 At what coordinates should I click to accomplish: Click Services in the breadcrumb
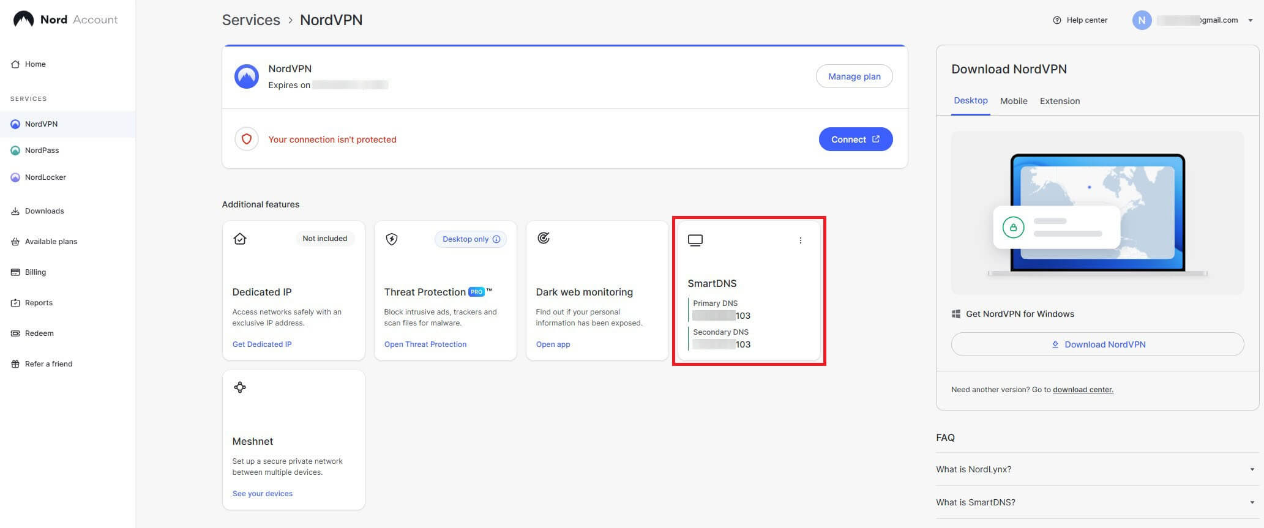251,20
